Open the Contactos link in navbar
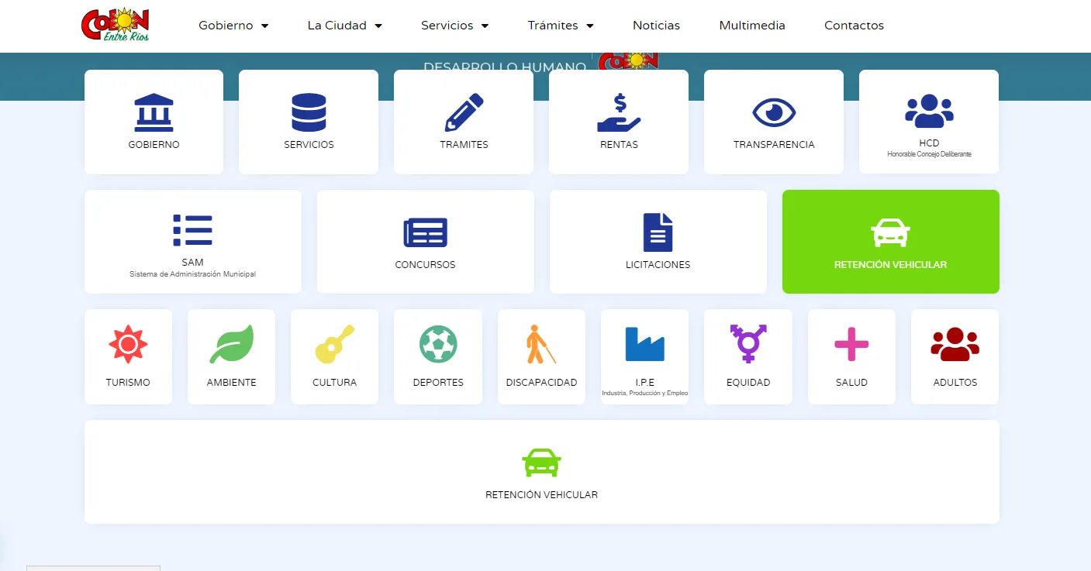 [x=854, y=26]
